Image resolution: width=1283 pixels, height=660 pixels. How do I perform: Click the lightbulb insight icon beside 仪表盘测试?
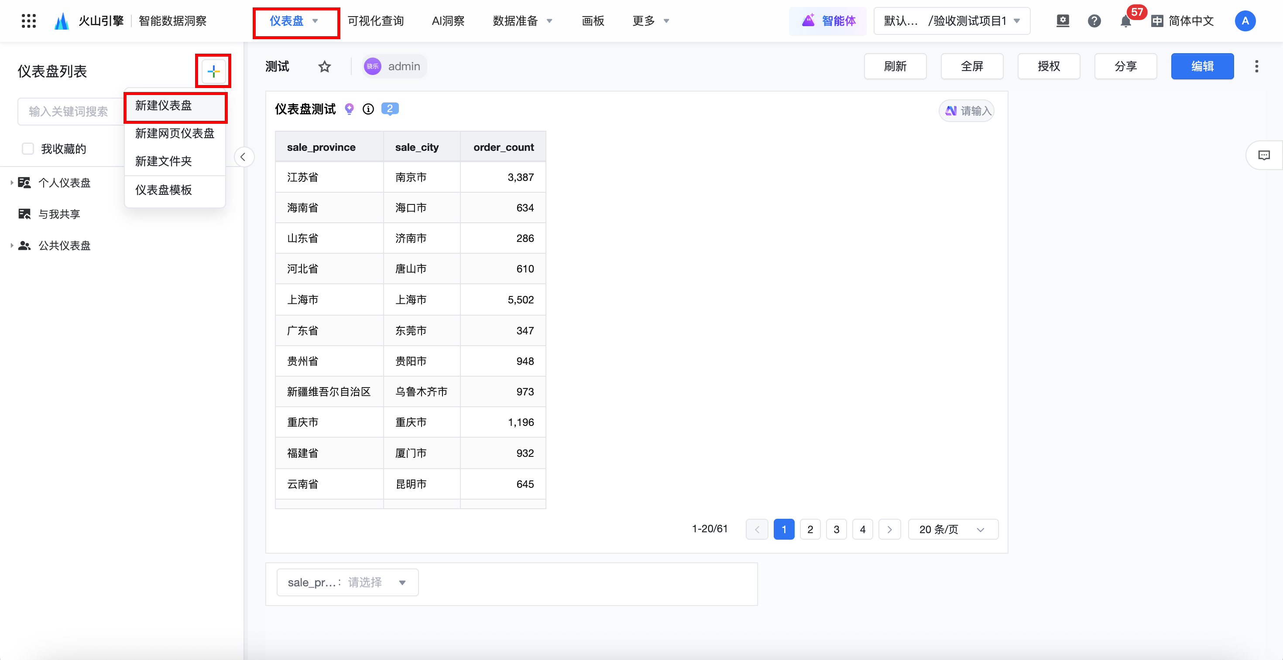[349, 109]
